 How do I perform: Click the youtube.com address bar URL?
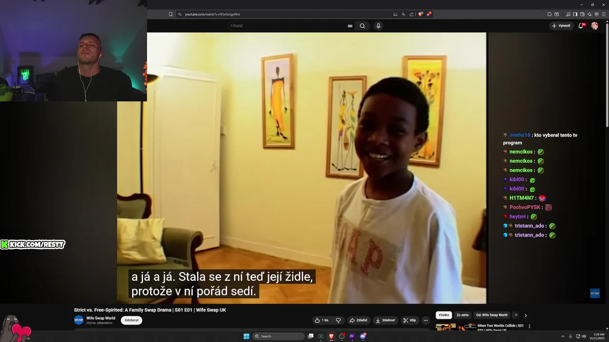pyautogui.click(x=213, y=14)
